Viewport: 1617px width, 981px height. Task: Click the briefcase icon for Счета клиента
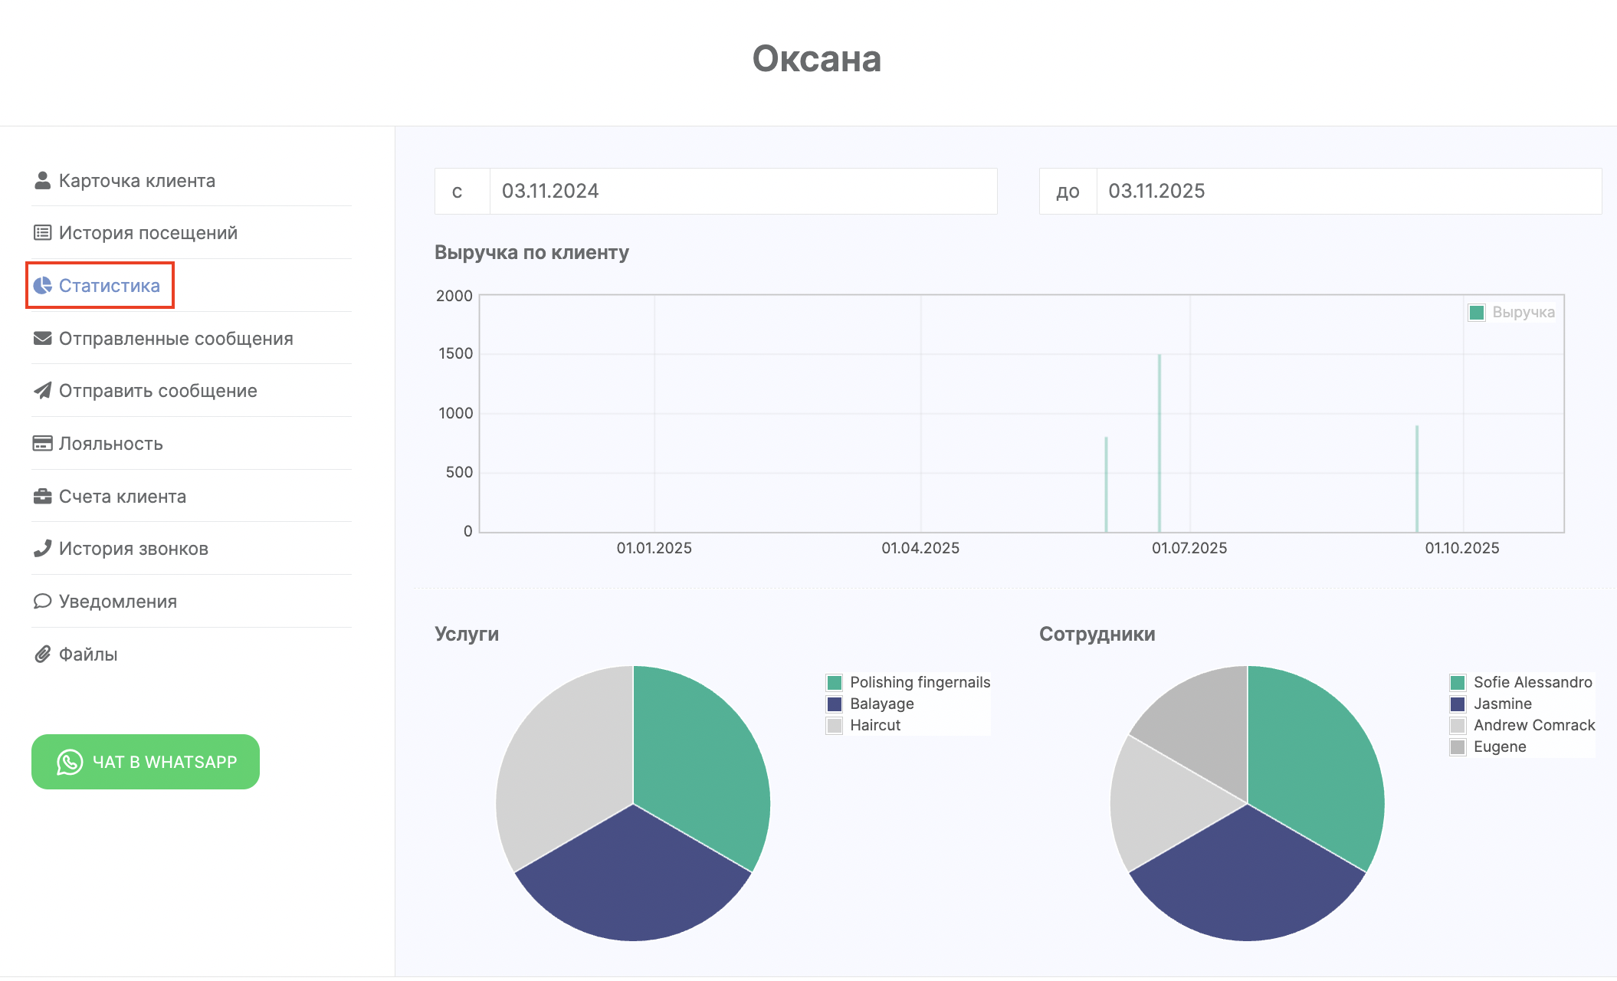[x=42, y=497]
